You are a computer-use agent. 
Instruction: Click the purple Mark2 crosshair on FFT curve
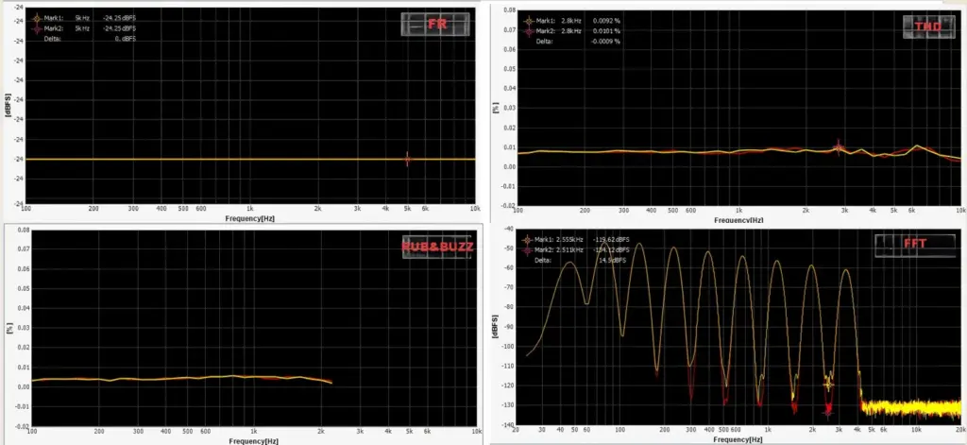(827, 409)
